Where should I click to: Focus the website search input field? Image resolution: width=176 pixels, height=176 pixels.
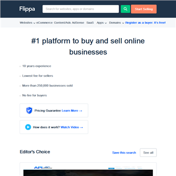81,9
